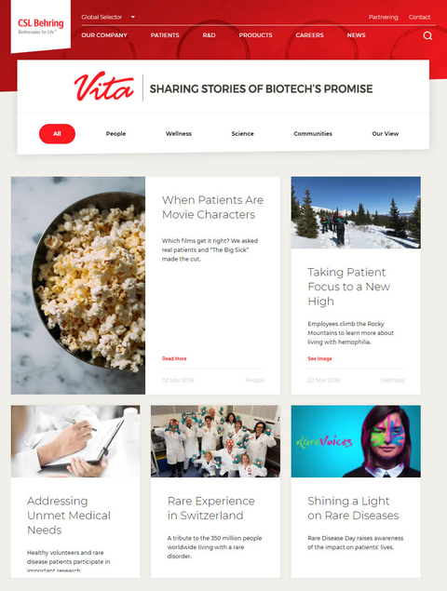Open the Products menu
This screenshot has height=591, width=447.
coord(255,35)
